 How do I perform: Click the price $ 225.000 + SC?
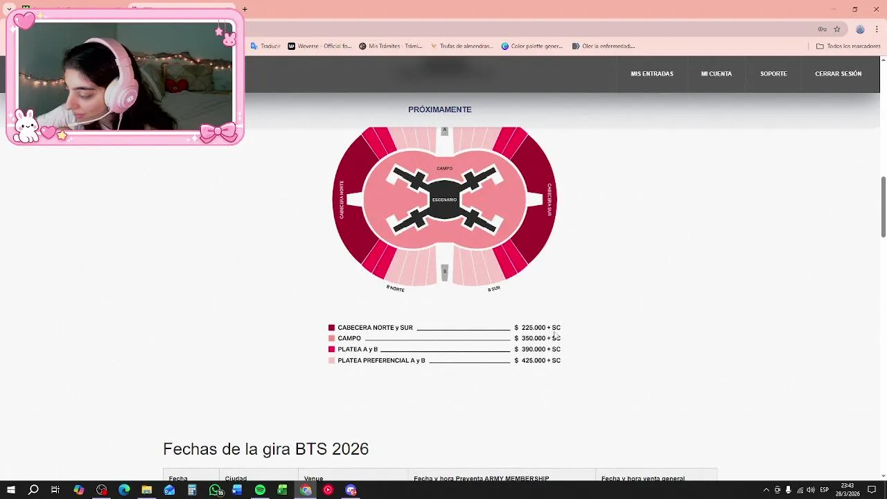pyautogui.click(x=537, y=328)
